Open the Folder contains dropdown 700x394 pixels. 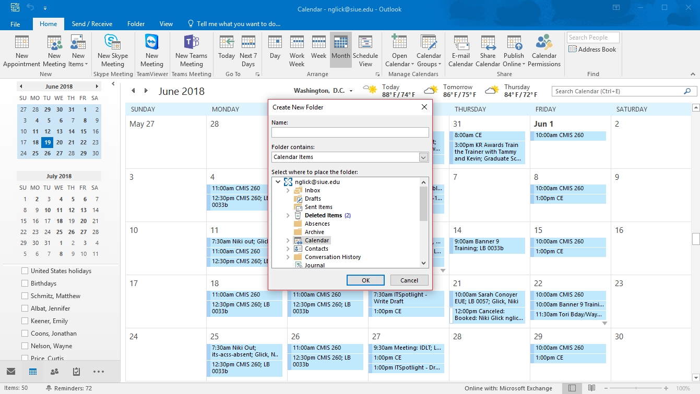tap(423, 157)
